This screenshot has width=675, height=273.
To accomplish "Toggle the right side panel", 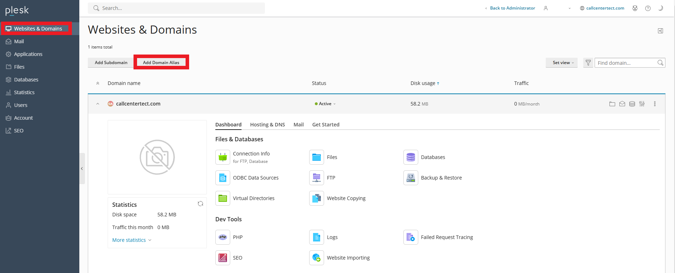I will [x=660, y=31].
